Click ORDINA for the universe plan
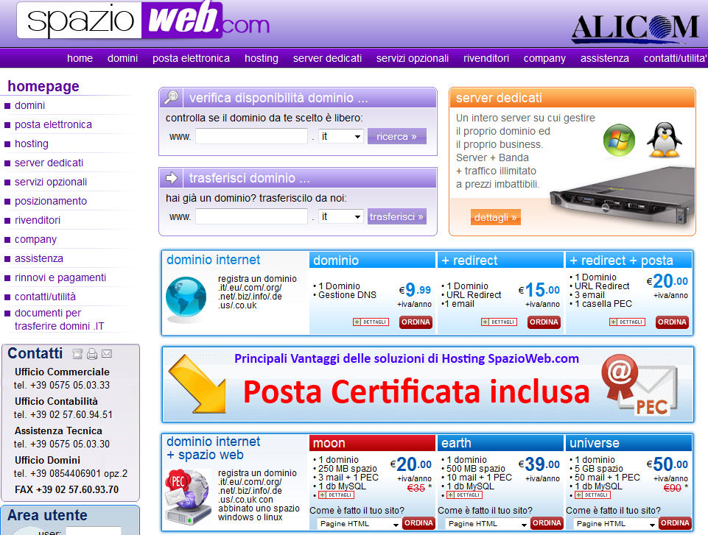Viewport: 708px width, 535px height. pyautogui.click(x=675, y=522)
